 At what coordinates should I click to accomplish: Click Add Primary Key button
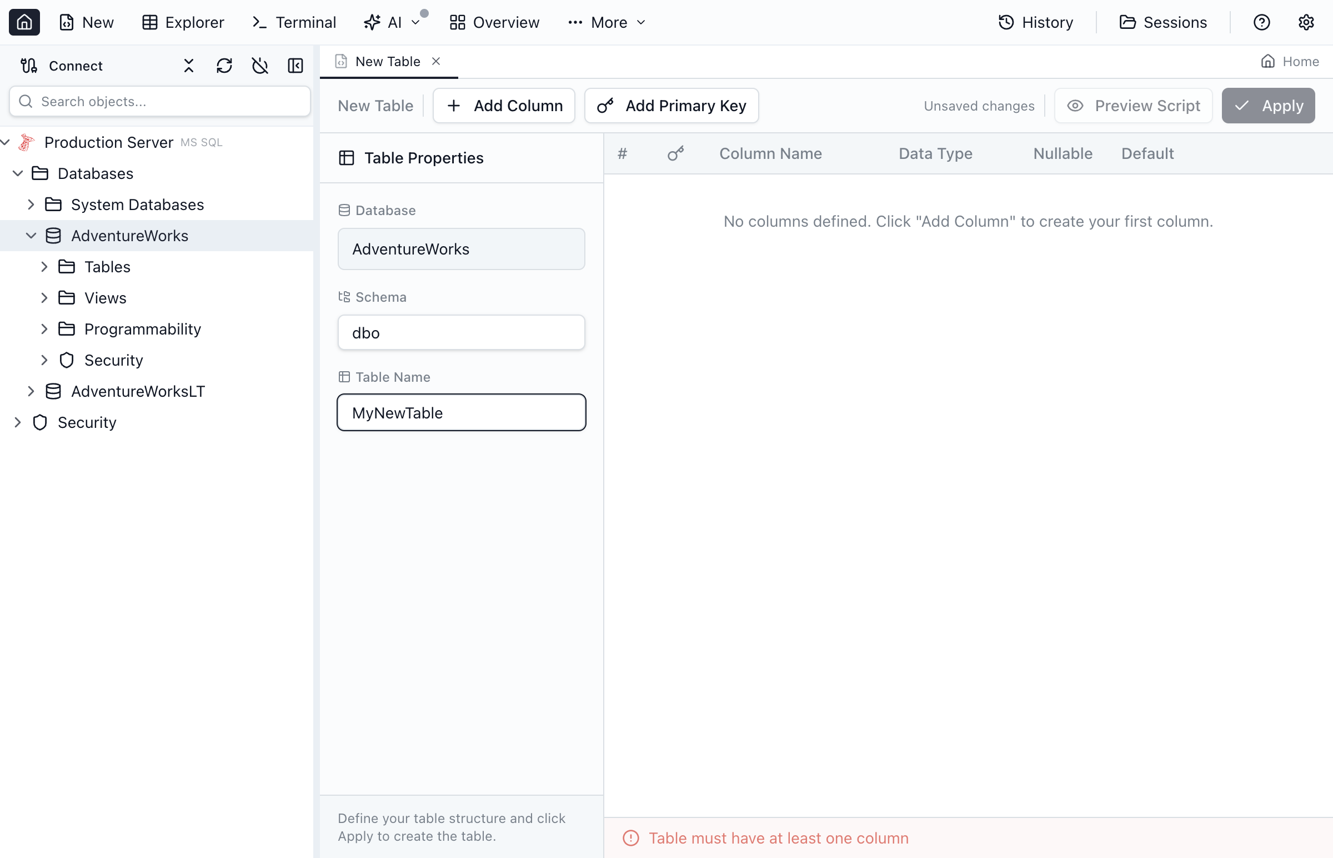tap(671, 105)
